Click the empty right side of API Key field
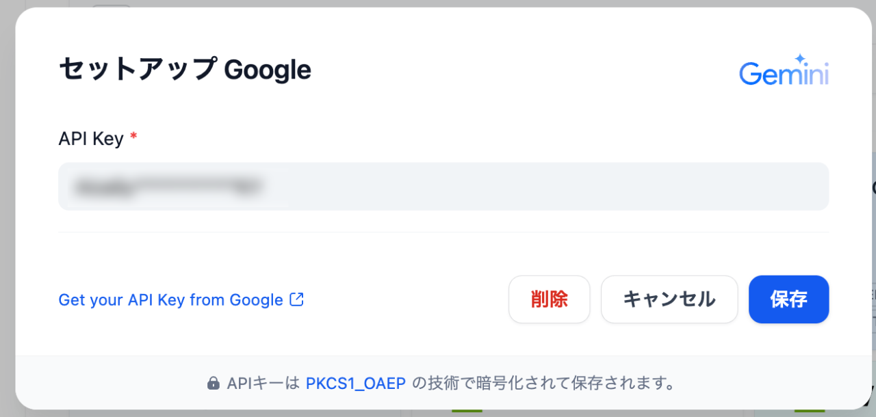Screen dimensions: 876x417 tap(616, 186)
